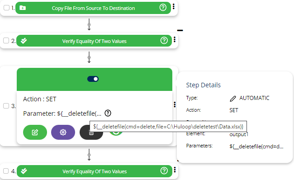Click the help icon beside Parameter text

tap(108, 113)
